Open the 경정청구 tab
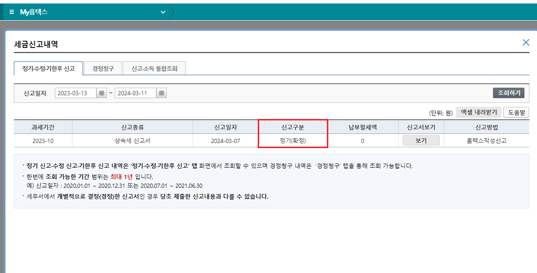This screenshot has width=537, height=273. click(103, 68)
